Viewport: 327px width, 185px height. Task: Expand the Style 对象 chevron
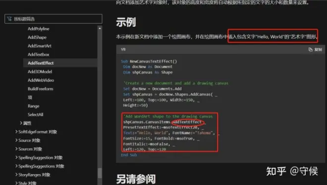point(16,183)
